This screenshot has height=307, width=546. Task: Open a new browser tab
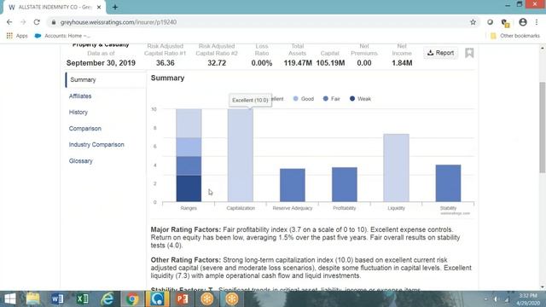115,7
